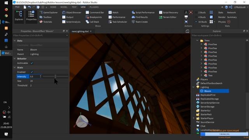
Task: Open Find Results
Action: click(x=140, y=17)
